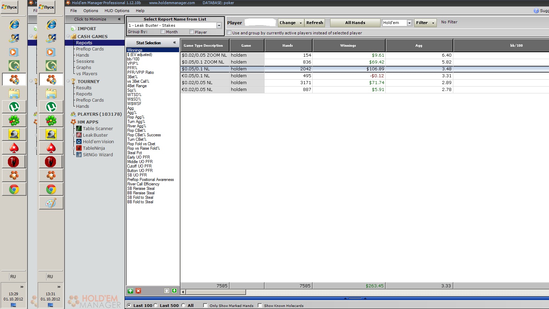Sort by the Game Type Description header
Screen dimensions: 549x309
[x=205, y=45]
